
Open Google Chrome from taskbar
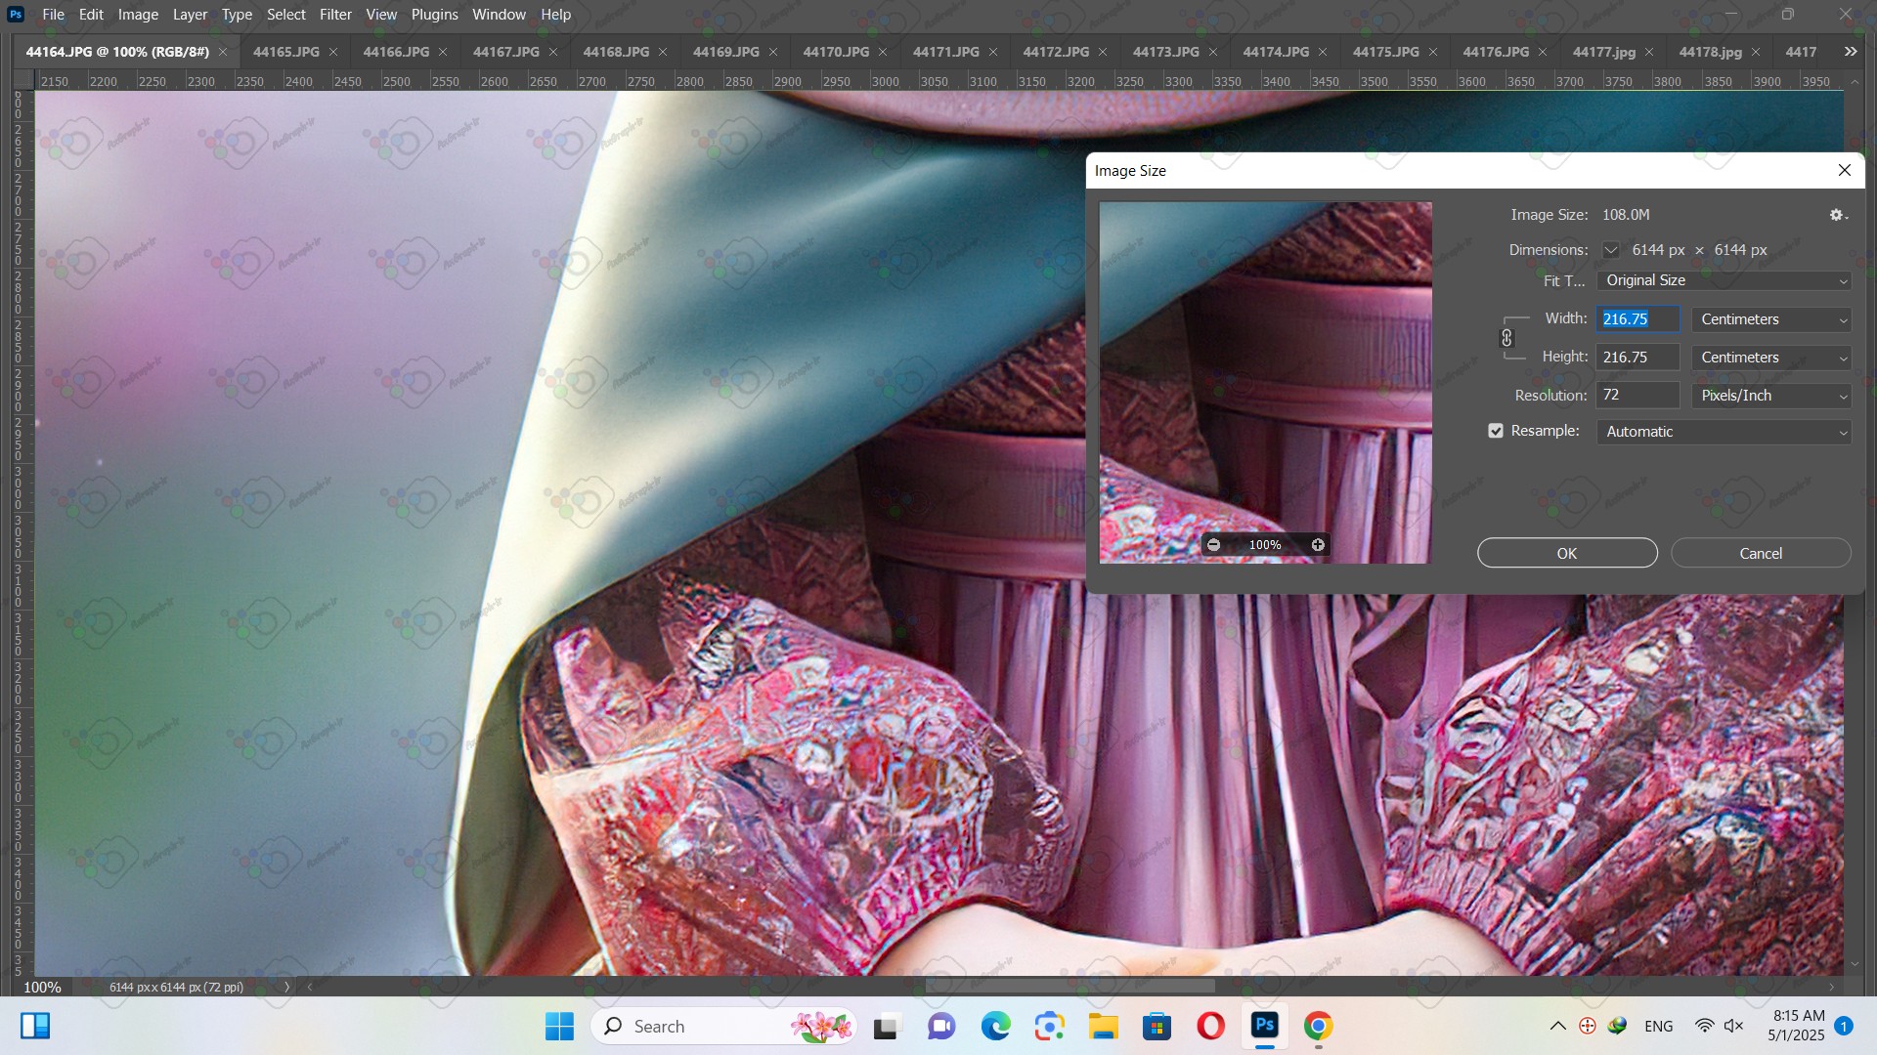pyautogui.click(x=1318, y=1026)
